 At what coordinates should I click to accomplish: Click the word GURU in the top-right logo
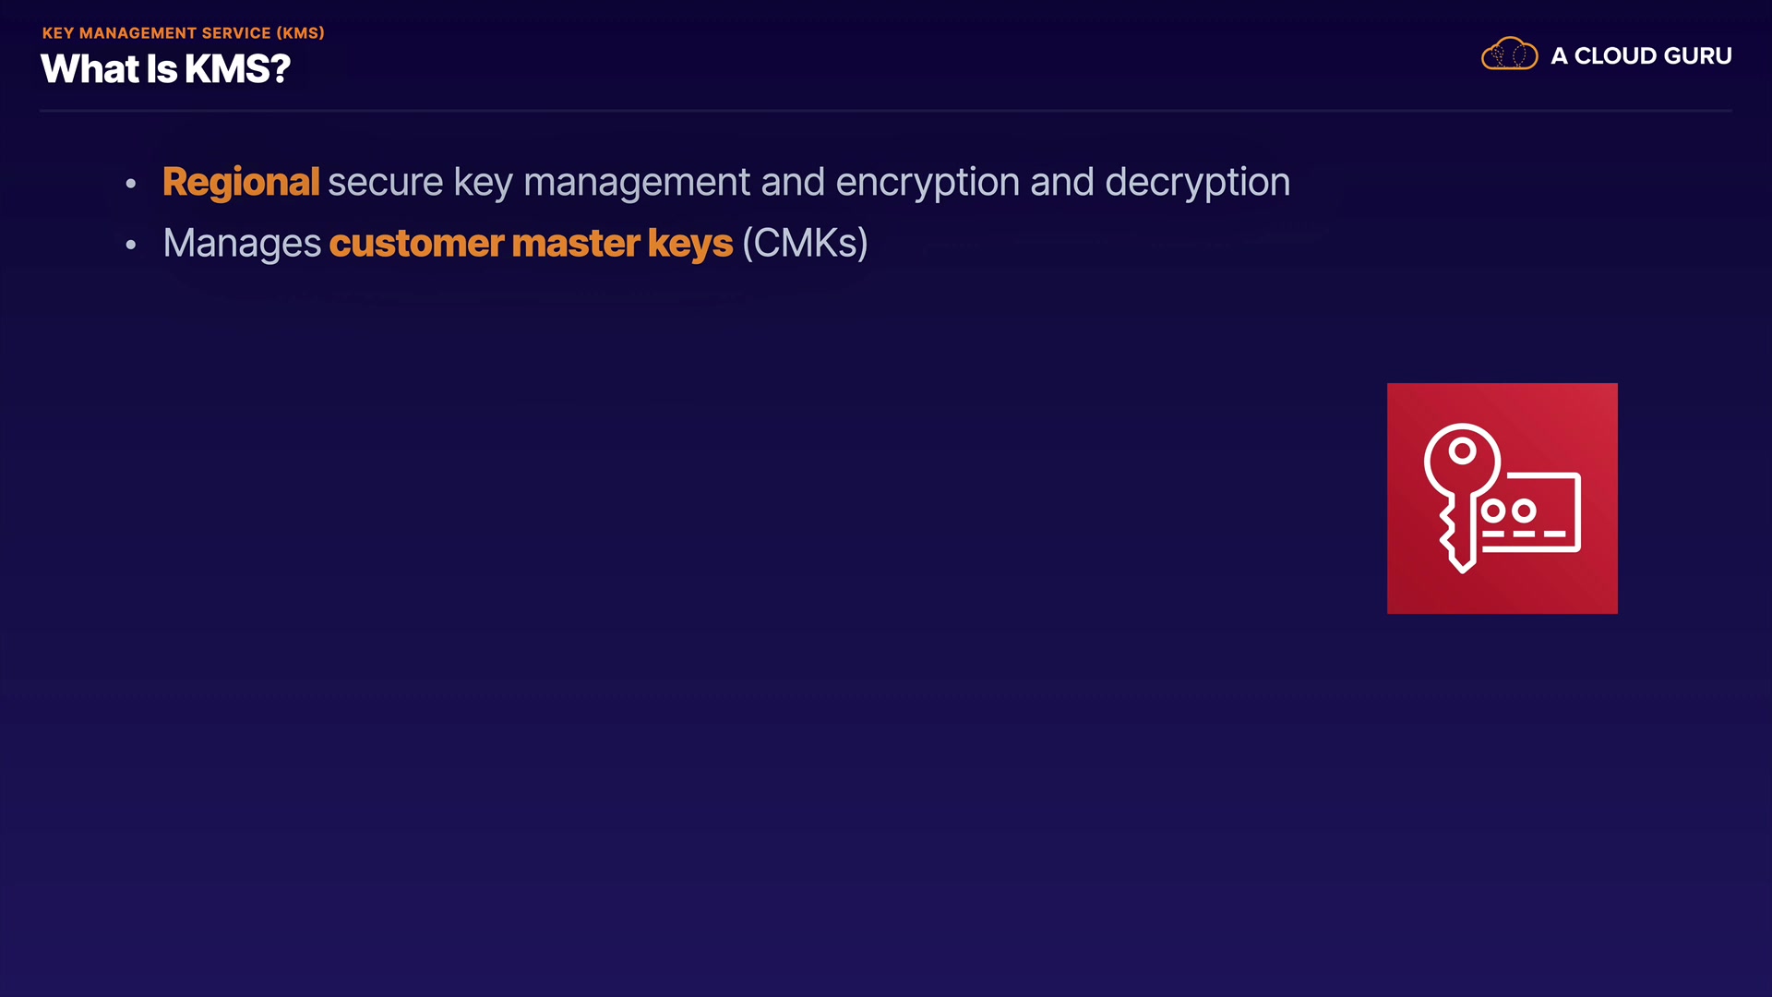pyautogui.click(x=1697, y=56)
